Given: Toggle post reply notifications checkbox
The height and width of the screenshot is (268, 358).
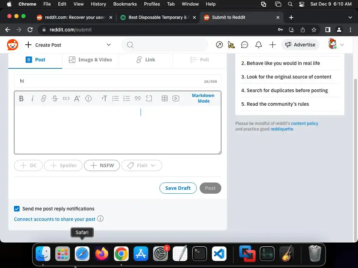Looking at the screenshot, I should coord(17,209).
